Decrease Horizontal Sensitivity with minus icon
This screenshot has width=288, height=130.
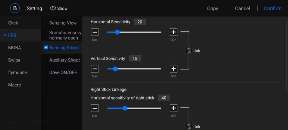click(95, 32)
